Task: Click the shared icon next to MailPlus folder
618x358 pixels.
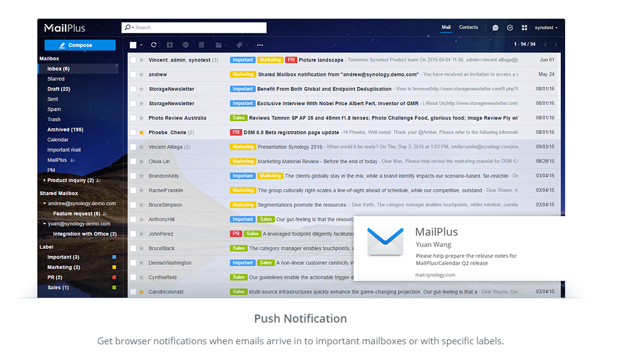Action: pyautogui.click(x=73, y=160)
